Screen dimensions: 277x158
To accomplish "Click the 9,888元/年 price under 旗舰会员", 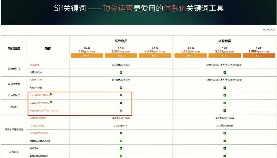I will tap(256, 52).
